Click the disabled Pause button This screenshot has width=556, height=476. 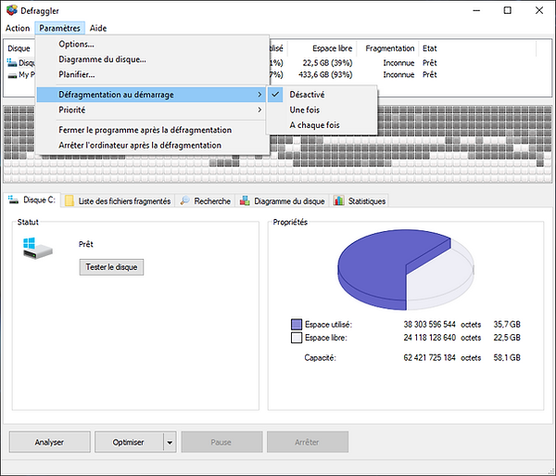tap(221, 443)
